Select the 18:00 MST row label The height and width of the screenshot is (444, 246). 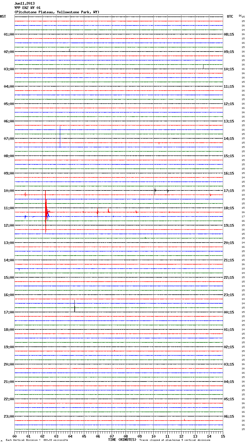point(9,330)
